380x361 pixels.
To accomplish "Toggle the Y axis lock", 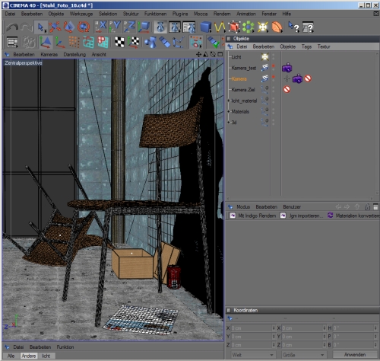I will [115, 27].
